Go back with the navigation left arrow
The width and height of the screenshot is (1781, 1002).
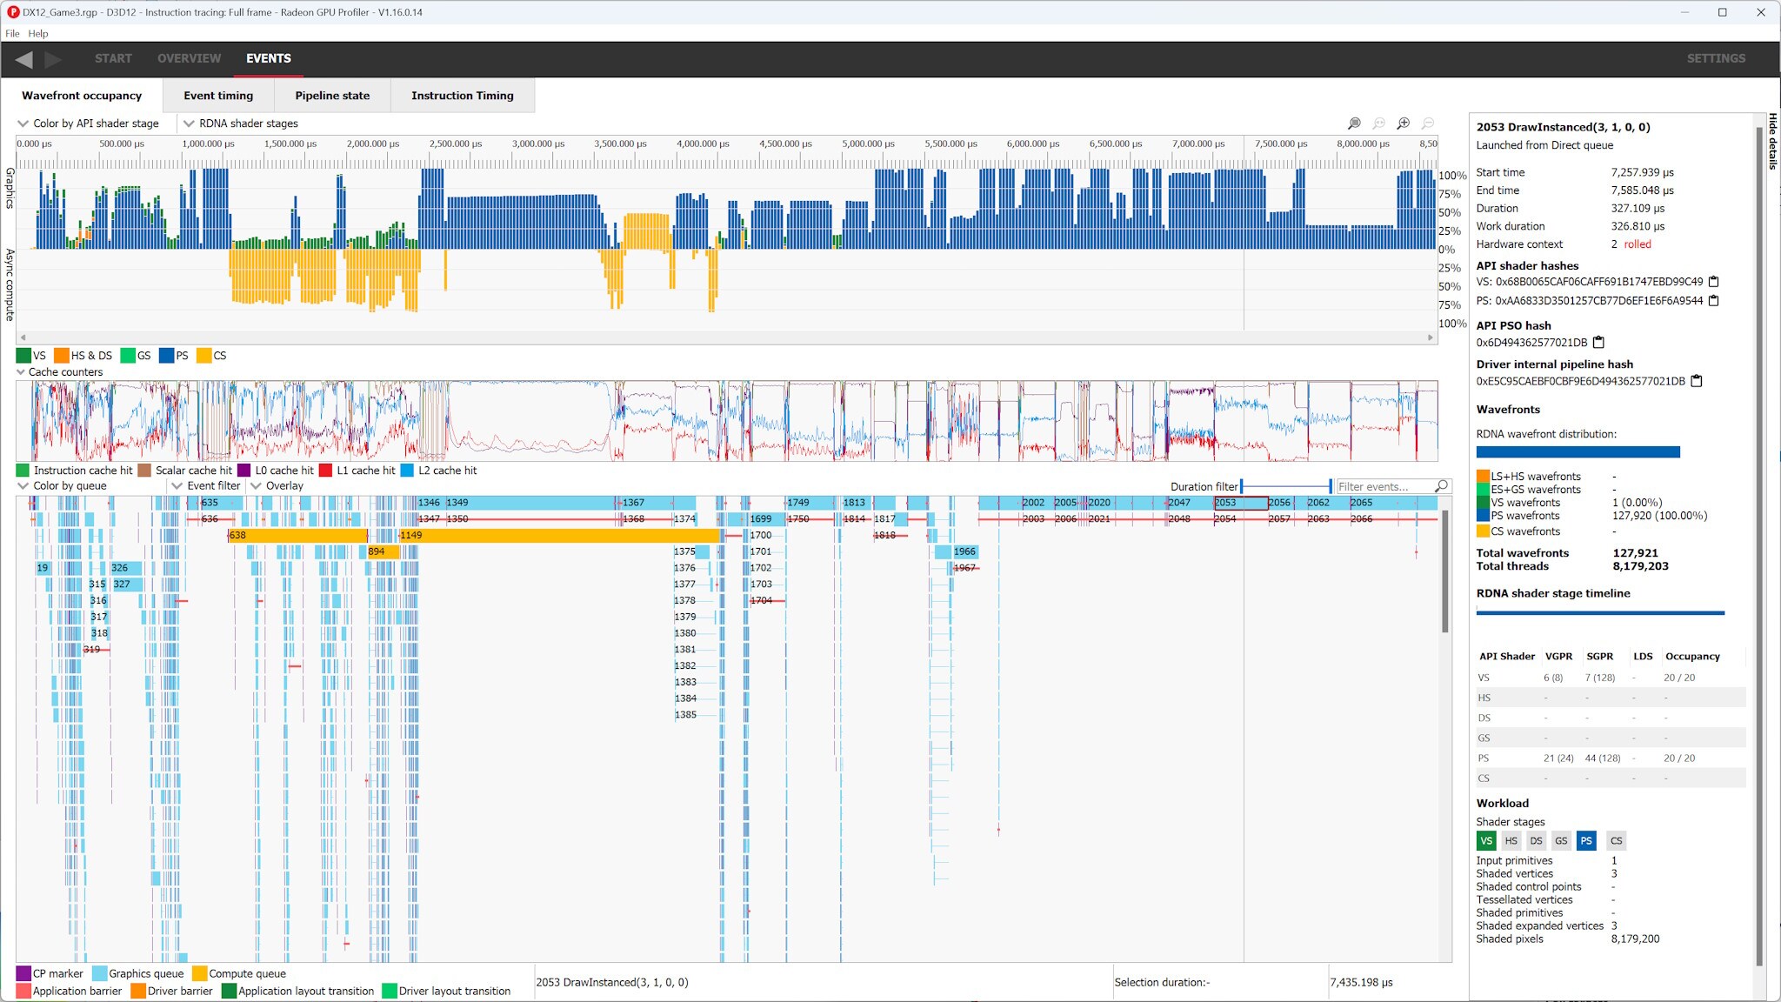click(23, 59)
